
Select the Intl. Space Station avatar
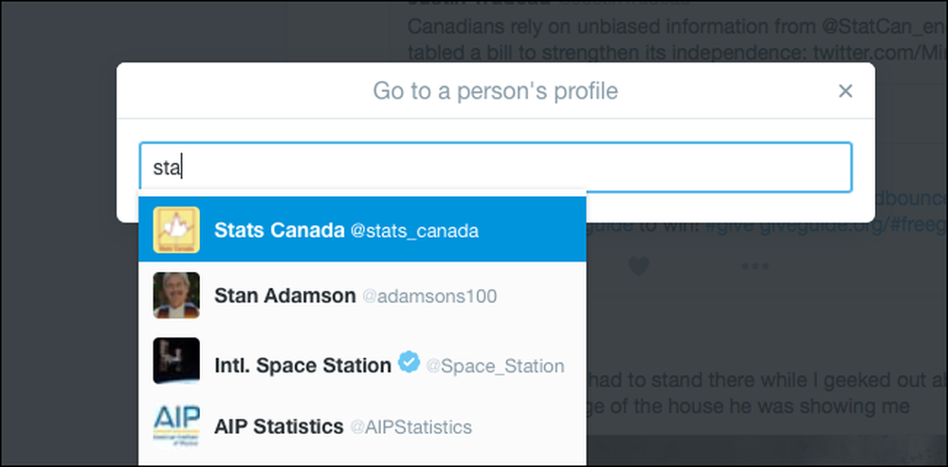click(176, 361)
